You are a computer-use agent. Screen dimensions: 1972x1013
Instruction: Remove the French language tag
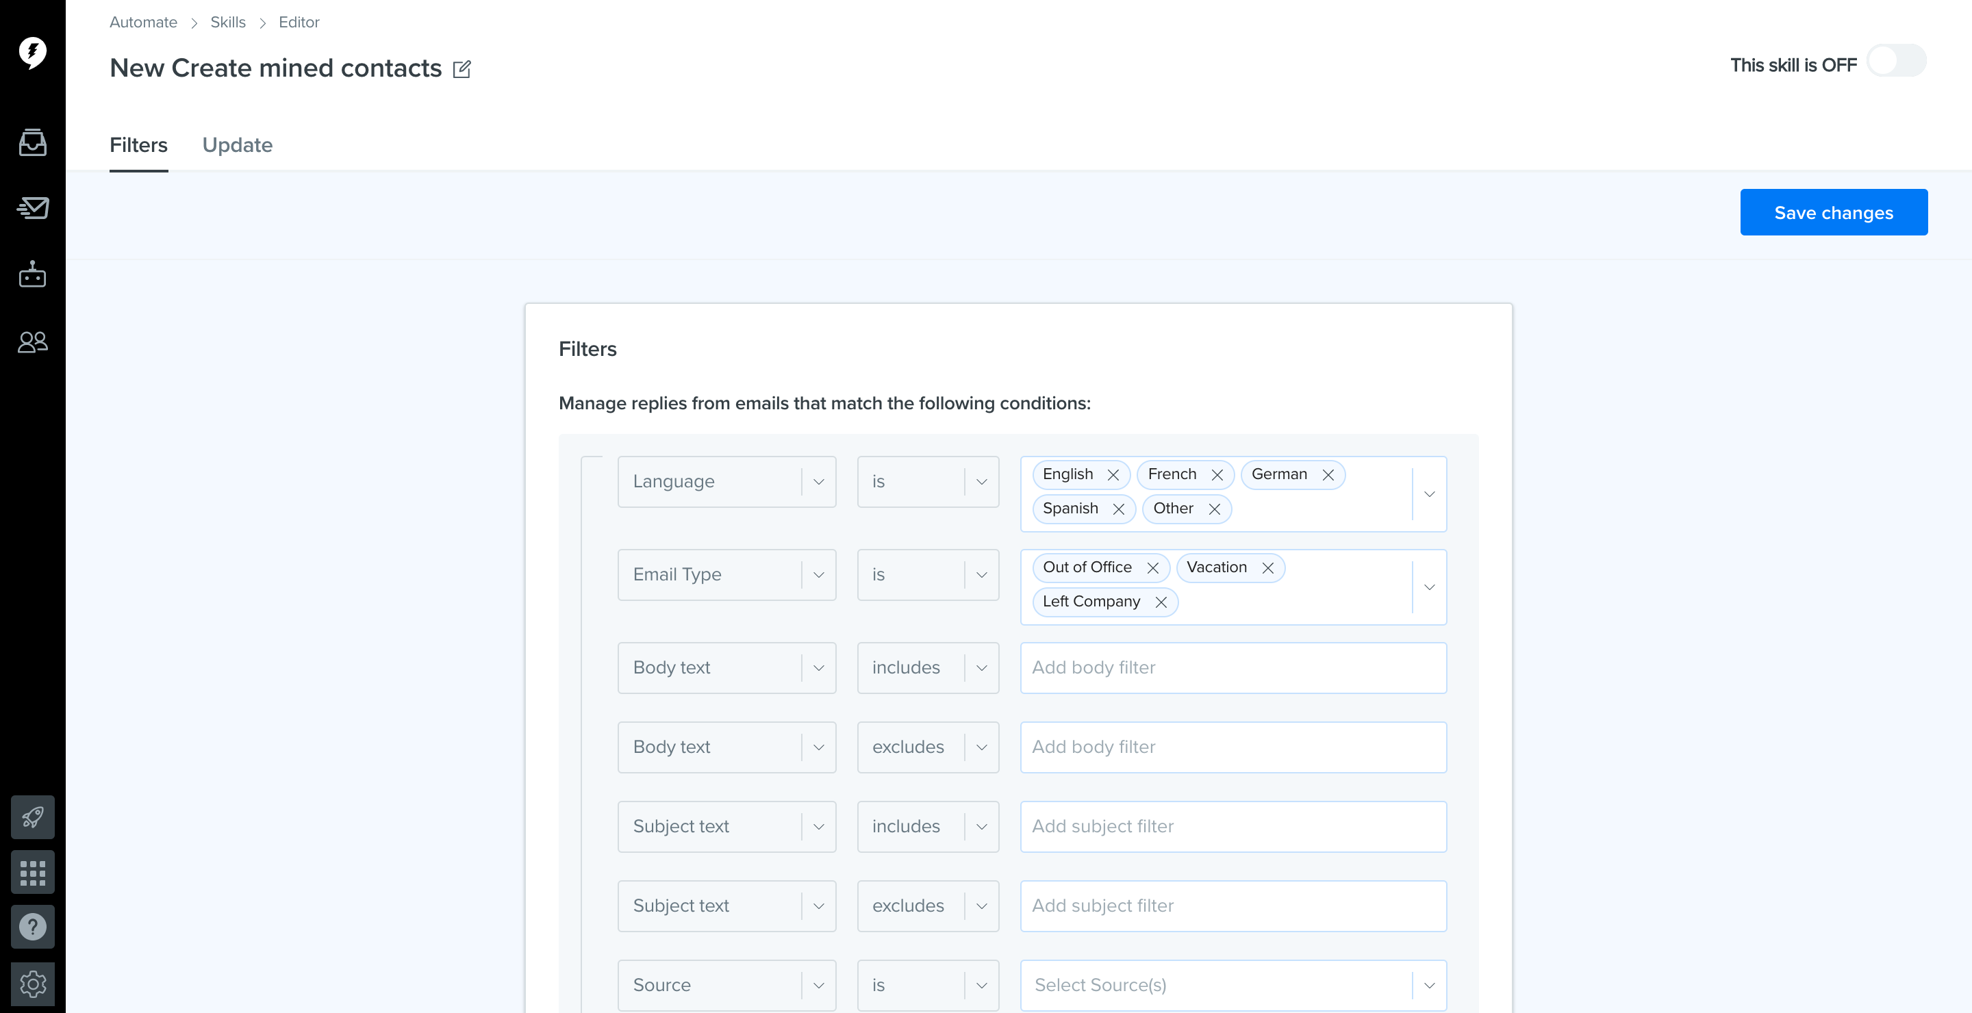[x=1217, y=475]
